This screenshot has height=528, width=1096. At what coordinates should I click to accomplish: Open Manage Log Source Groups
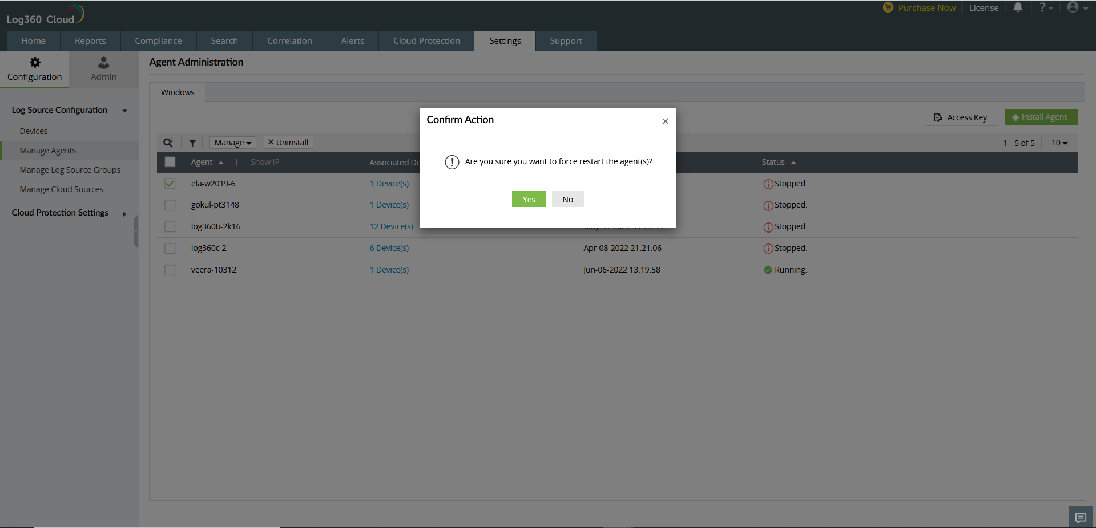(70, 170)
